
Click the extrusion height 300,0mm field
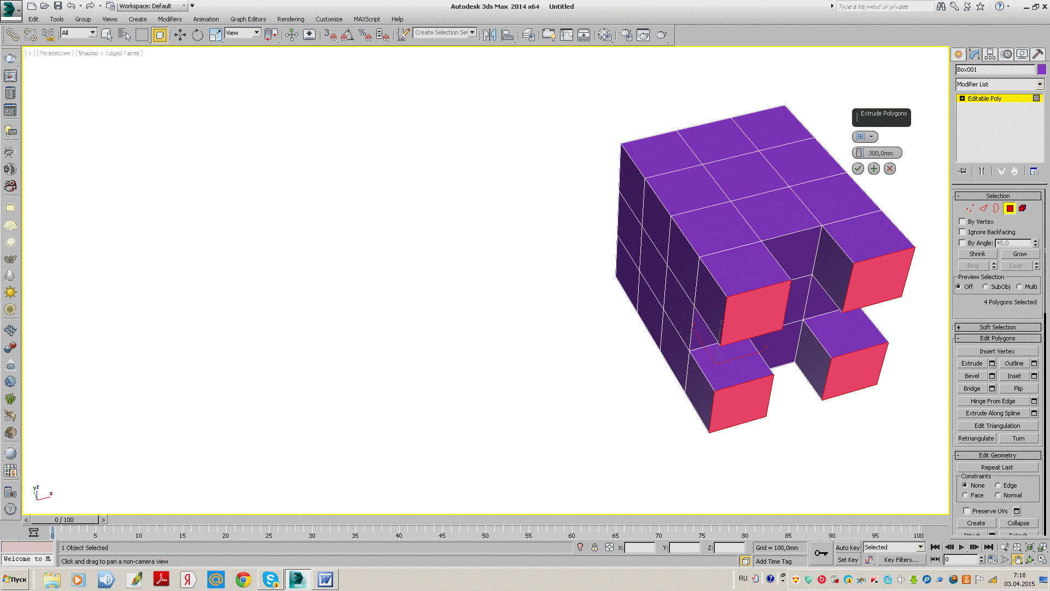(880, 153)
